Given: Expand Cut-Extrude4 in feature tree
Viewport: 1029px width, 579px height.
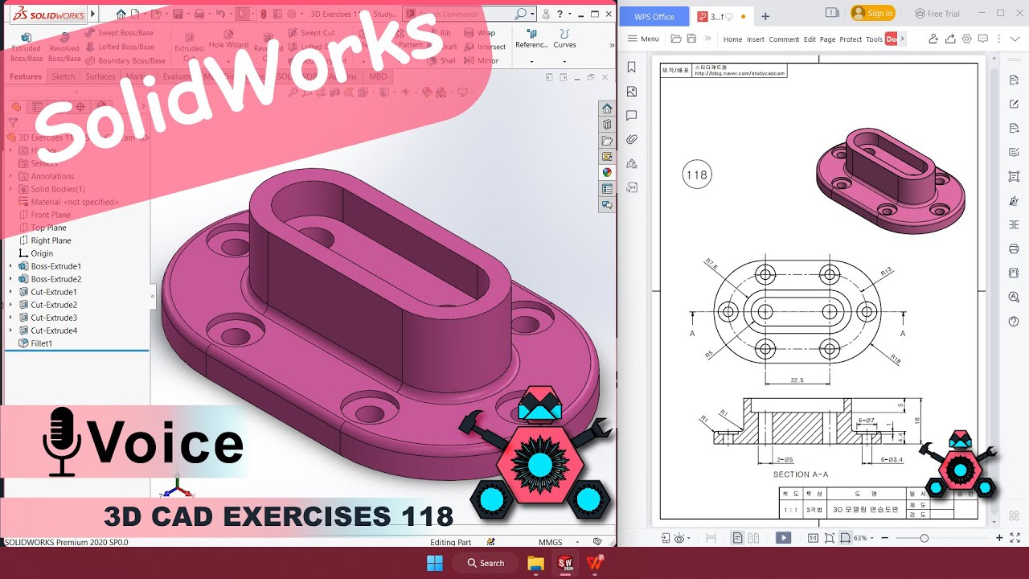Looking at the screenshot, I should pyautogui.click(x=10, y=331).
